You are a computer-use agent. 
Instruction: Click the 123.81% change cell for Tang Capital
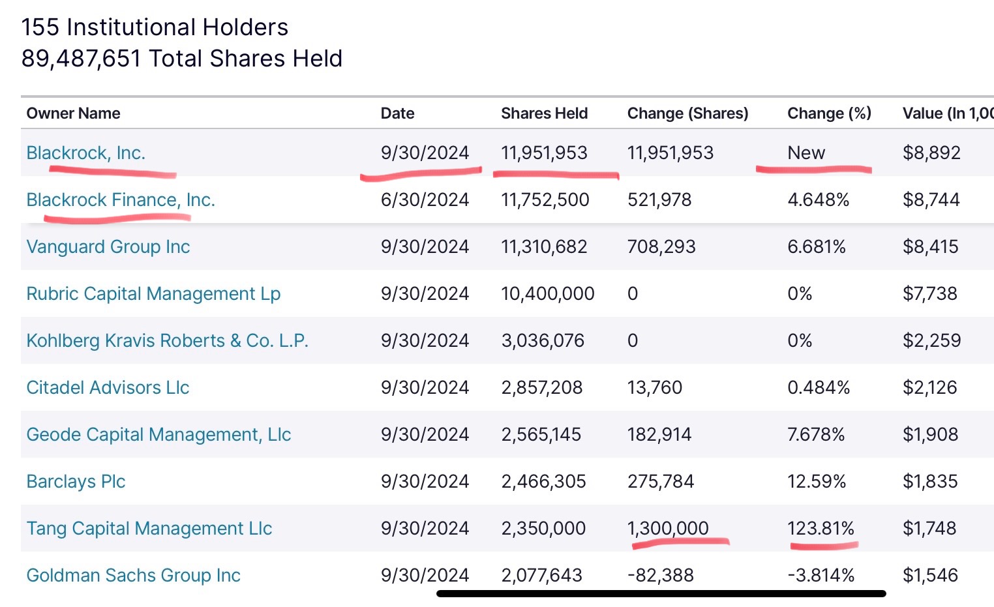click(821, 528)
